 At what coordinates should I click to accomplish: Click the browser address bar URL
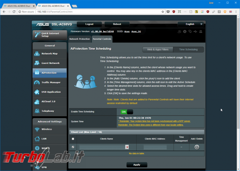point(55,12)
